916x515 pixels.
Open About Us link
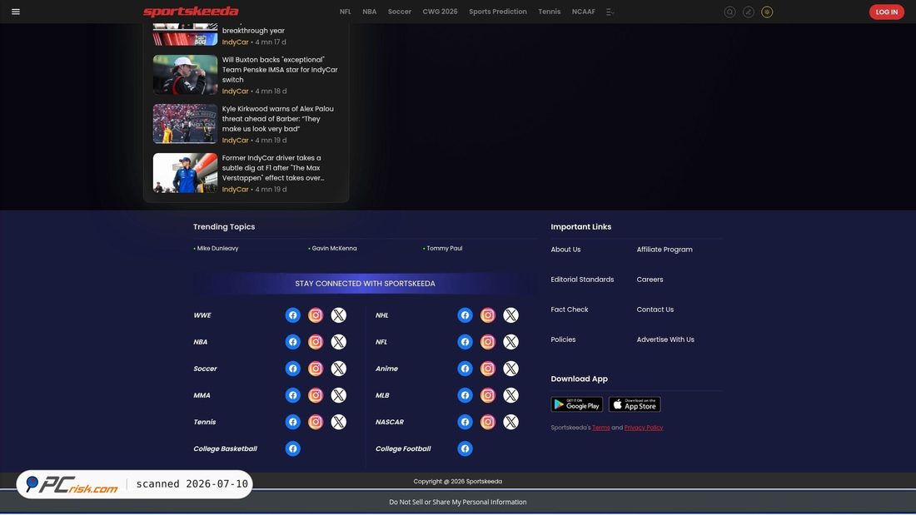565,250
